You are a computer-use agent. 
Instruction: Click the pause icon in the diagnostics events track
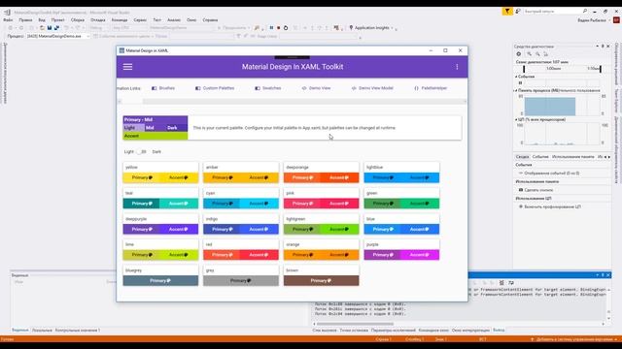tap(521, 83)
